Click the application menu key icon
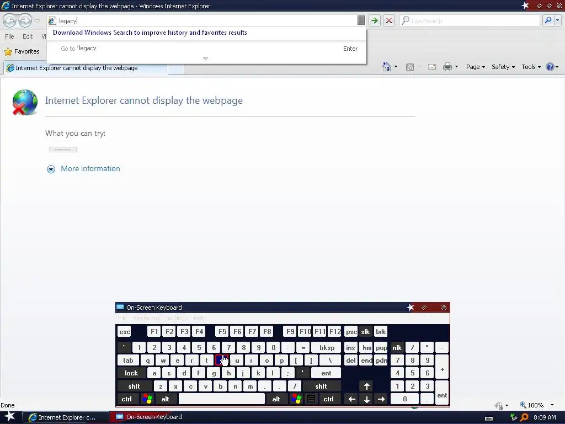565x424 pixels. pyautogui.click(x=311, y=399)
